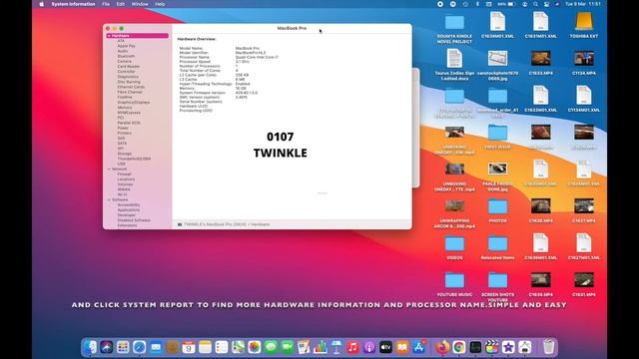This screenshot has width=639, height=359.
Task: Open Reminders from the dock
Action: pos(222,347)
